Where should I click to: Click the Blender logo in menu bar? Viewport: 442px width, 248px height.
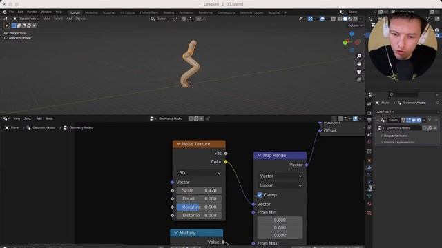pyautogui.click(x=5, y=12)
